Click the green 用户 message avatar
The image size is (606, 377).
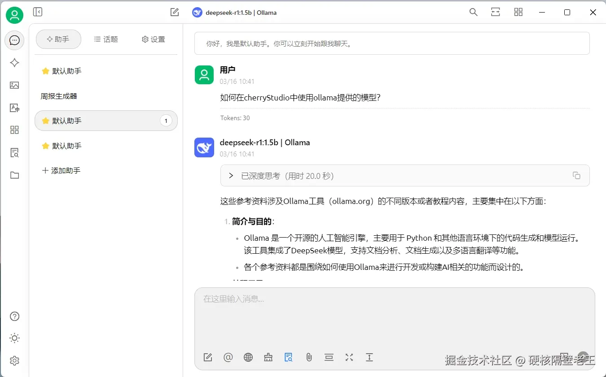(x=204, y=74)
